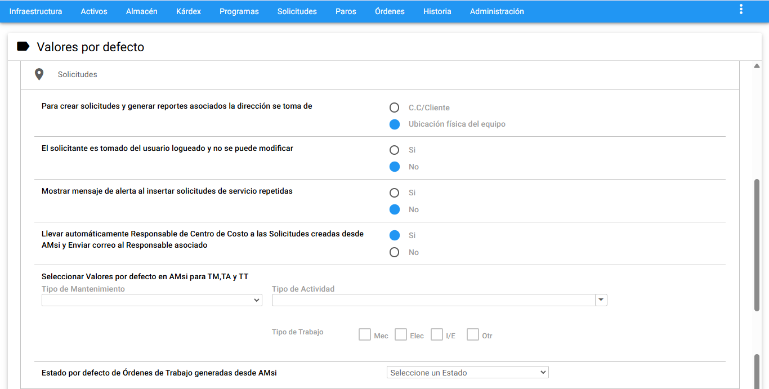Open the Paros menu

[x=346, y=11]
